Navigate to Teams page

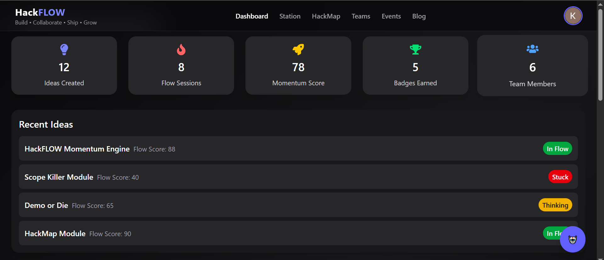pos(361,16)
